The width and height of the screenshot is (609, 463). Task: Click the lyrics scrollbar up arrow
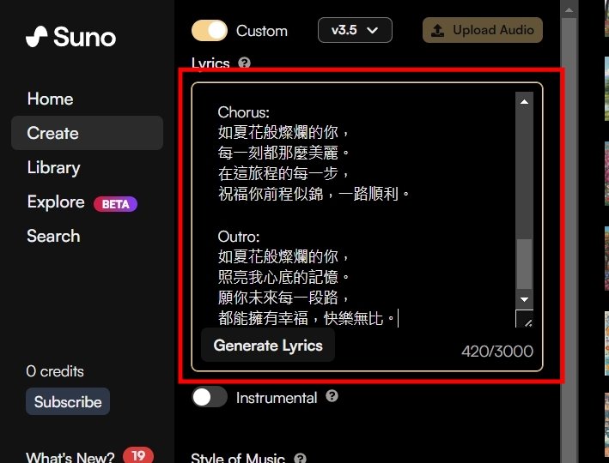[524, 102]
